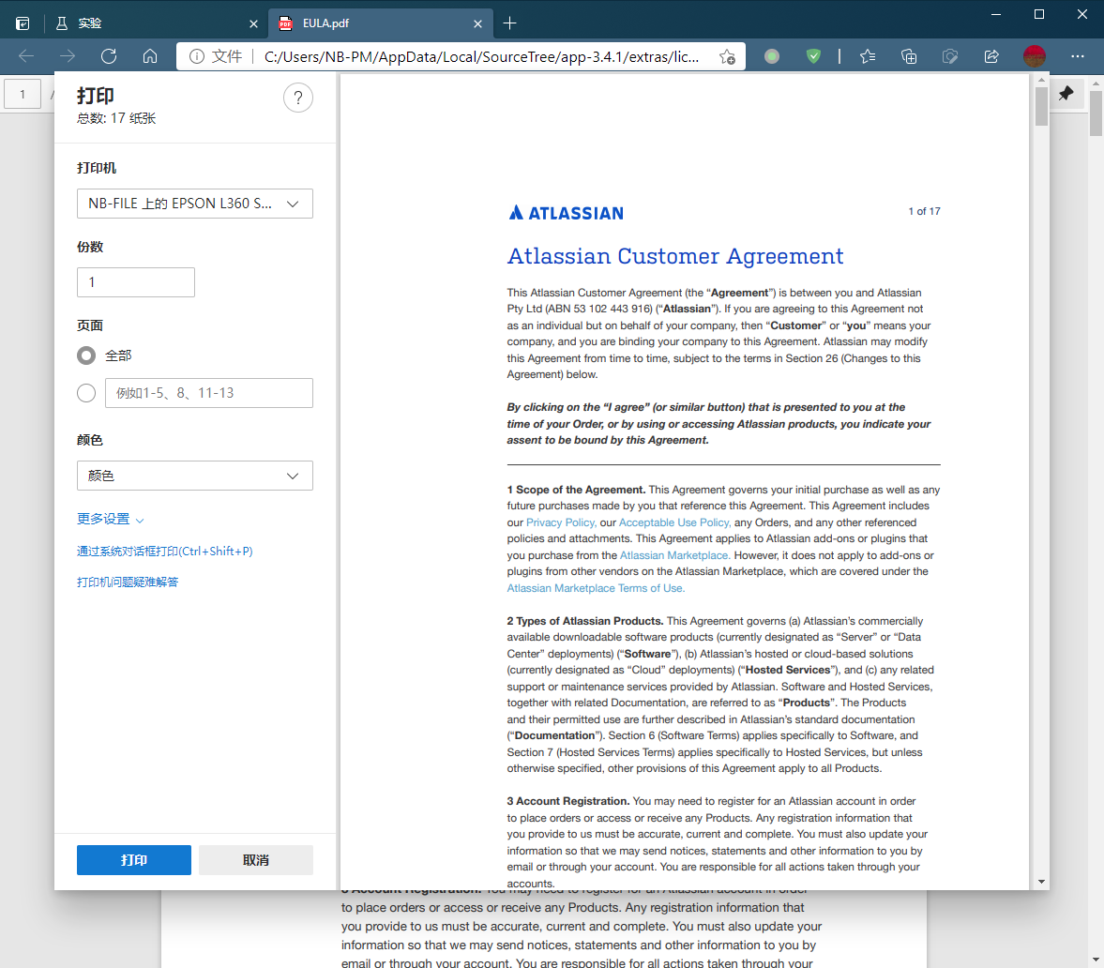Open the collections panel

tap(909, 56)
